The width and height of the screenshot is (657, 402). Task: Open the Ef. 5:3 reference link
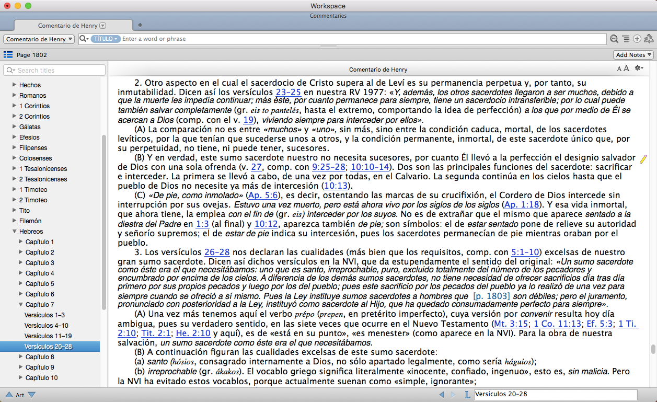[600, 324]
